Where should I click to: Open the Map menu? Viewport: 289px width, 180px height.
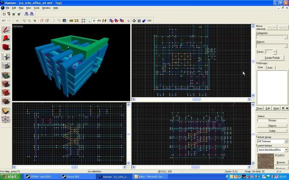(x=21, y=8)
